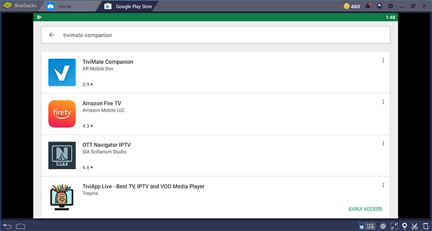Switch to the Google Play Store tab

pyautogui.click(x=128, y=6)
